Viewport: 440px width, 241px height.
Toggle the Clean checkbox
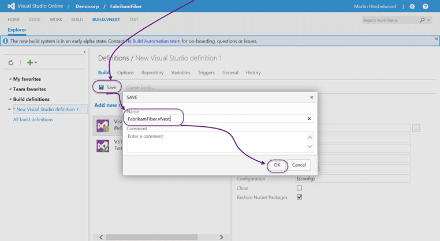[300, 188]
